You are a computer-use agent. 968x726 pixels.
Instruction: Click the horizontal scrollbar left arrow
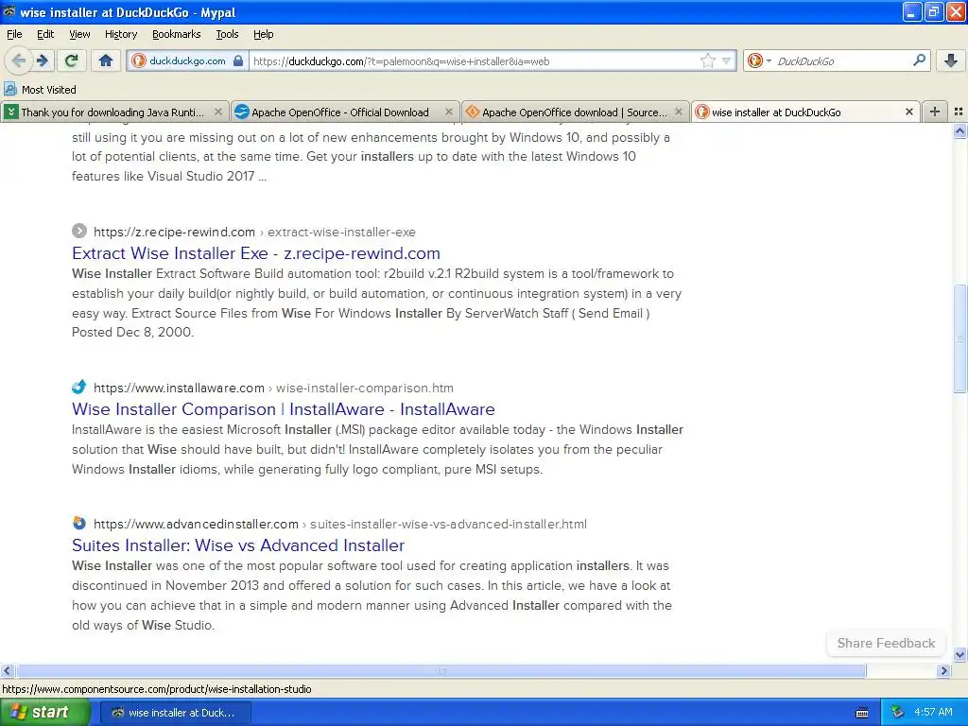(7, 670)
